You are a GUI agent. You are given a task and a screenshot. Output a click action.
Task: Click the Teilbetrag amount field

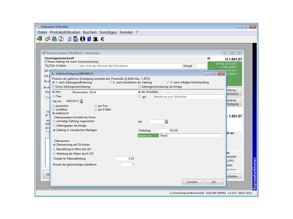click(x=169, y=131)
